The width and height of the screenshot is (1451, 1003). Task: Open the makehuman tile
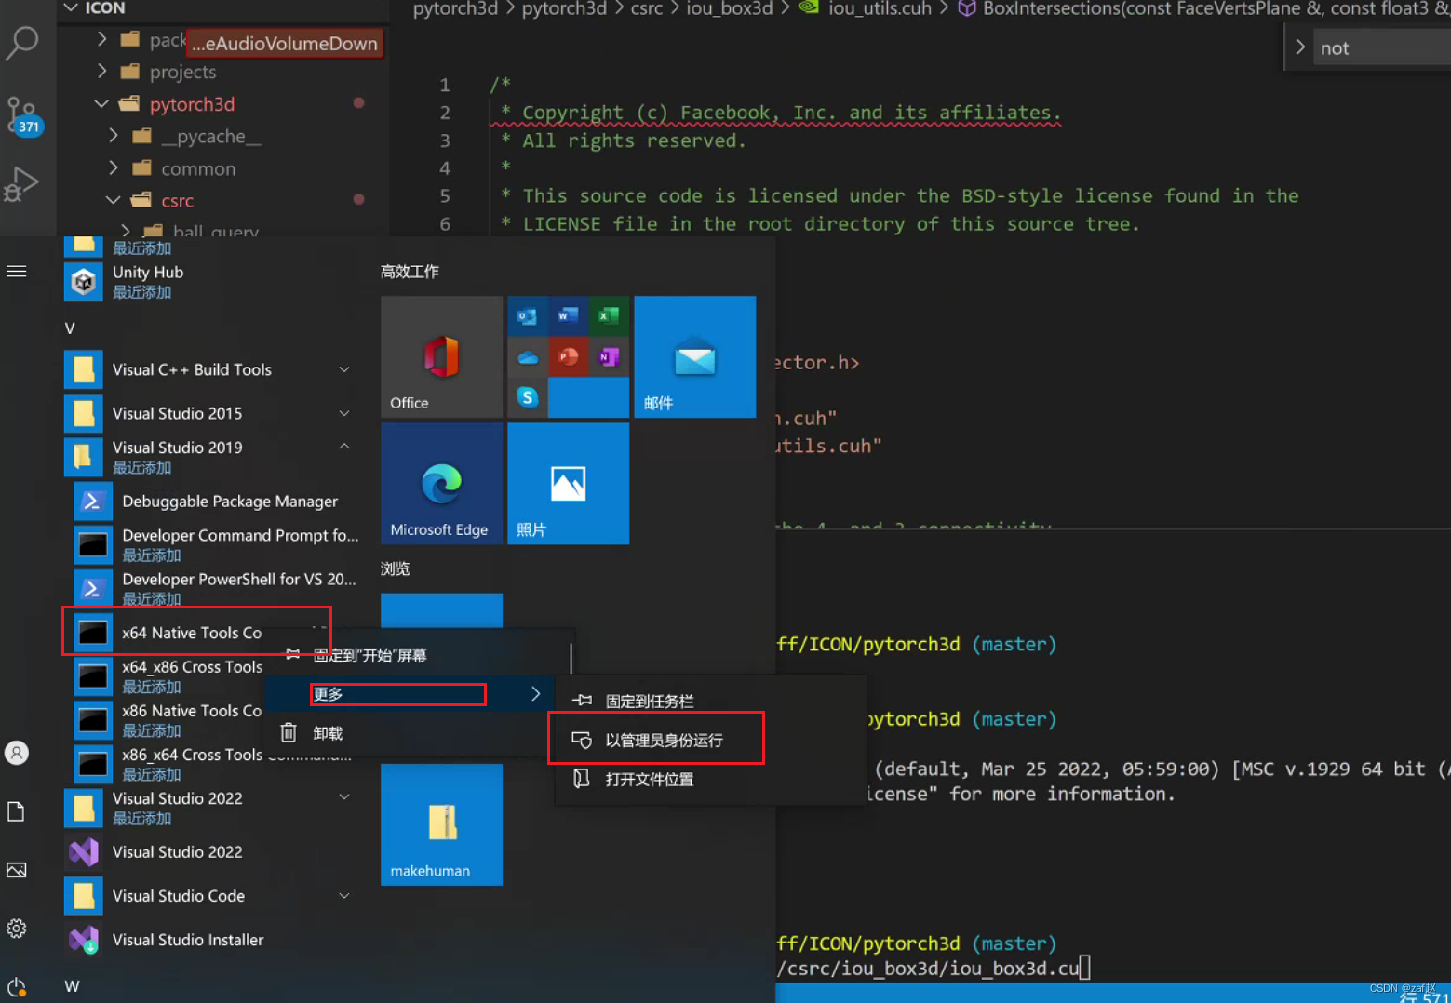coord(440,823)
